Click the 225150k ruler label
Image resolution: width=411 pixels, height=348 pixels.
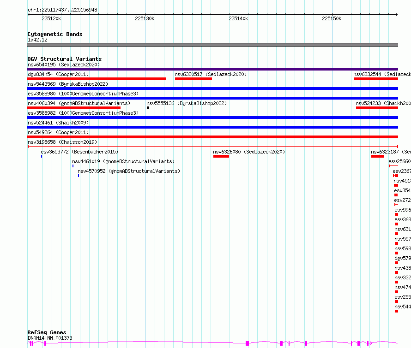pos(332,18)
